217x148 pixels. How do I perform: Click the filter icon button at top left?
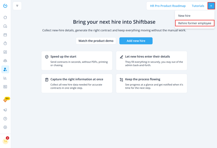[17, 6]
